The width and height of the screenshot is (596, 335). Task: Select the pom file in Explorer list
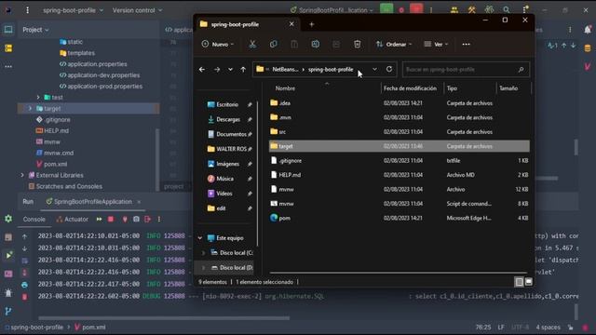tap(400, 218)
